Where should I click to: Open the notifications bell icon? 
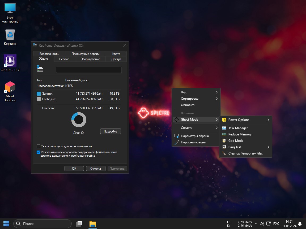point(300,224)
